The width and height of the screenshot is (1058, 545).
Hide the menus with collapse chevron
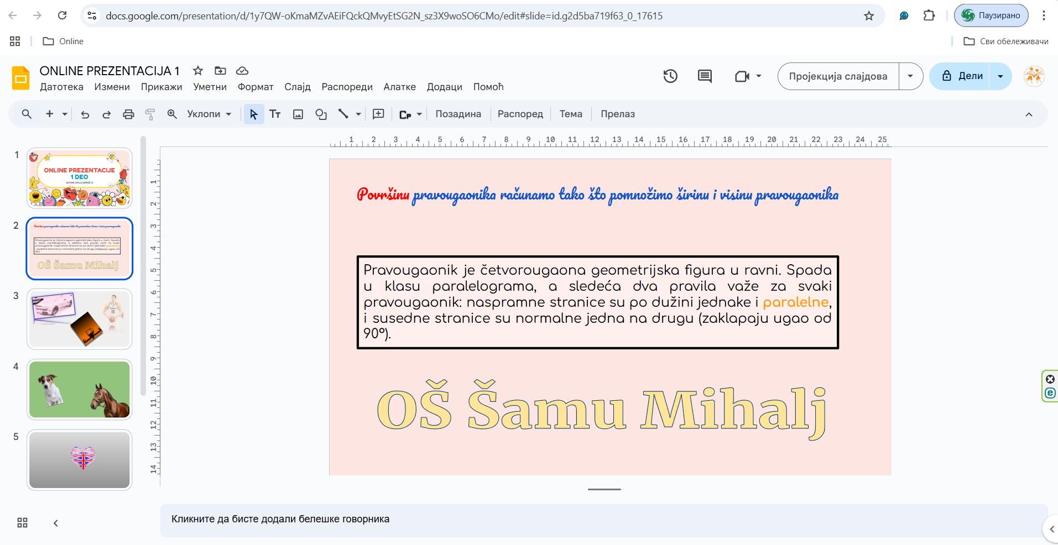[x=1029, y=114]
